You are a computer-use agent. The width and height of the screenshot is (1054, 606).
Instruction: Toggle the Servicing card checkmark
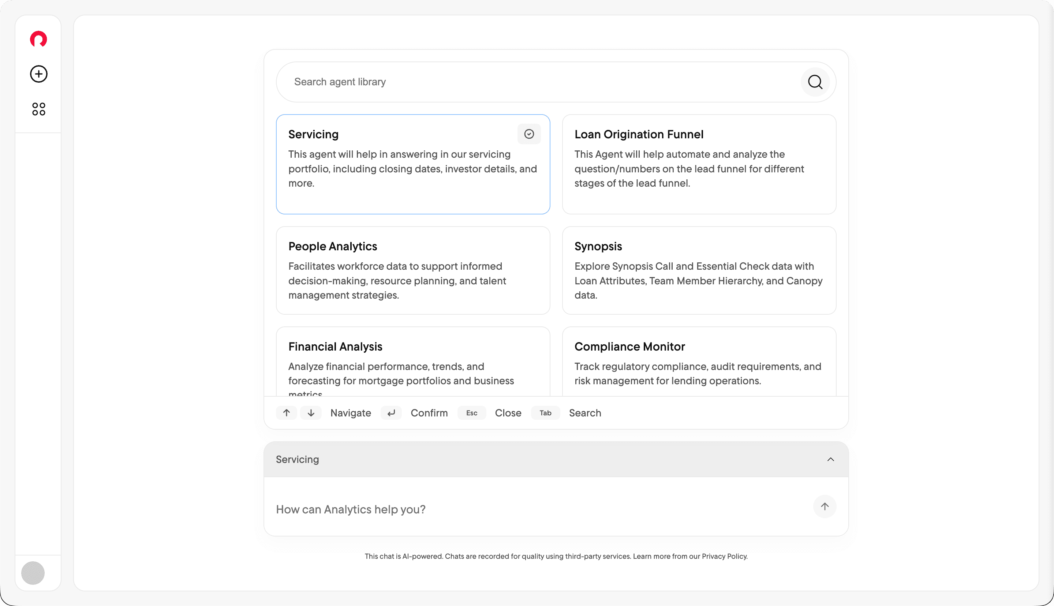point(528,134)
